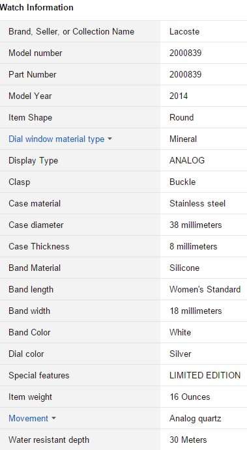Expand the arrow beside Dial window material type
The width and height of the screenshot is (247, 450).
pyautogui.click(x=109, y=139)
